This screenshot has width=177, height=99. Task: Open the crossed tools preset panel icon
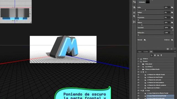[134, 22]
